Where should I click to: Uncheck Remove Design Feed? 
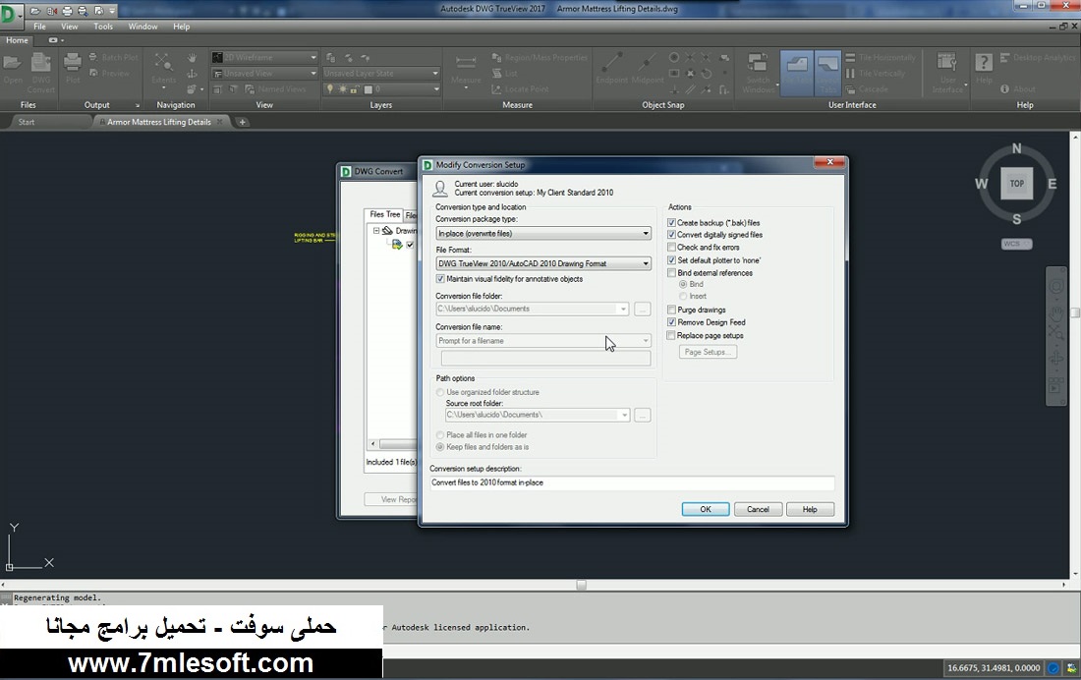point(671,322)
